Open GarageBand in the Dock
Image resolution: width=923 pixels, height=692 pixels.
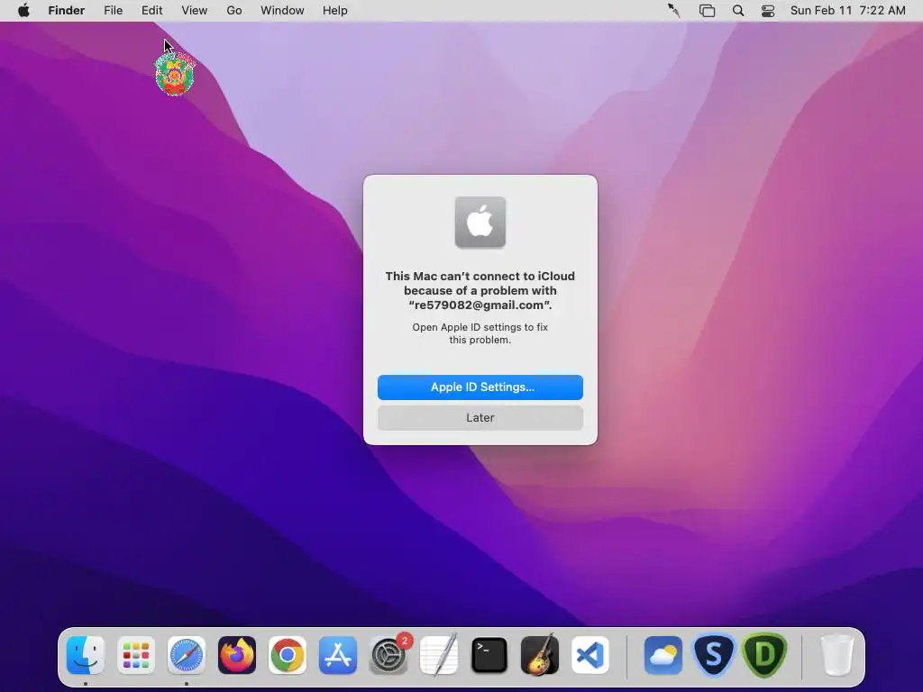tap(540, 655)
